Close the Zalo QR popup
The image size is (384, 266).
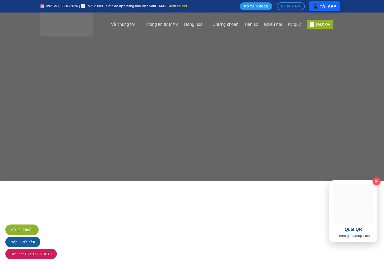(376, 181)
